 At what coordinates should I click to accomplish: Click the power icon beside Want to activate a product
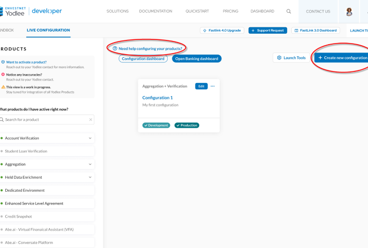3,62
